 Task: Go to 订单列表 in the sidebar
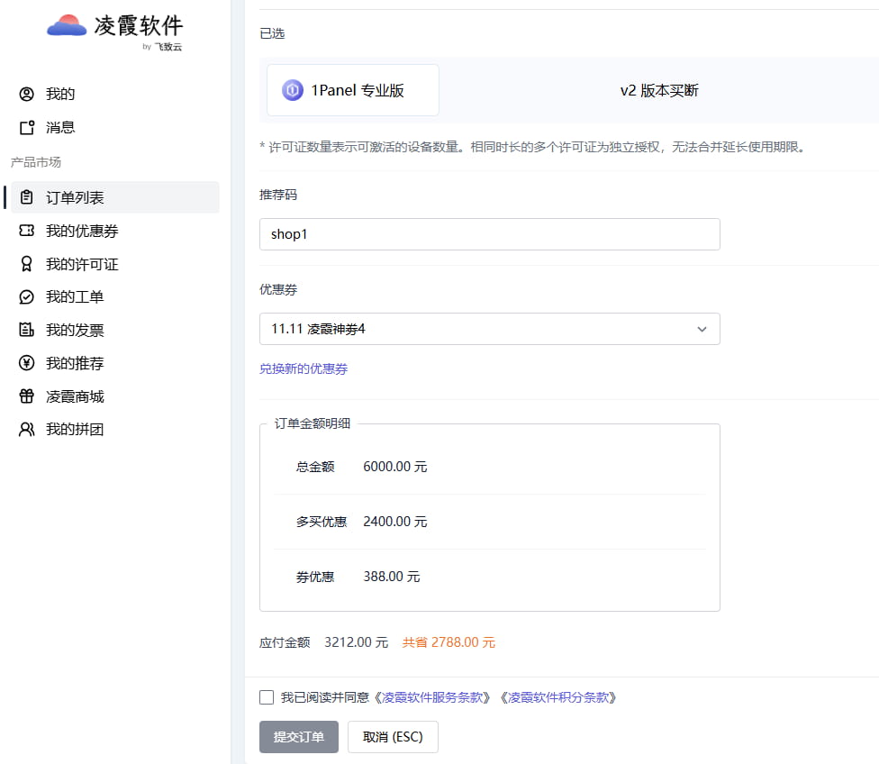point(75,197)
